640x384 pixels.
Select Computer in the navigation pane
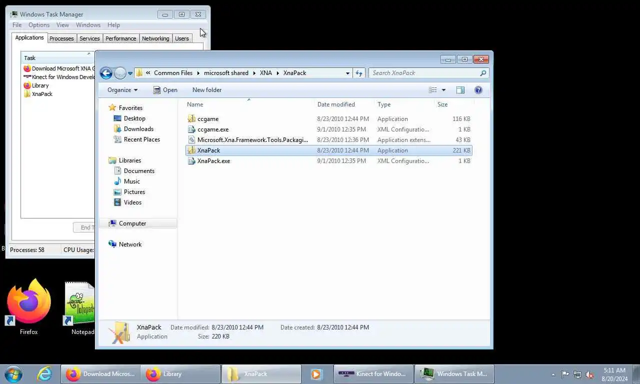[132, 223]
